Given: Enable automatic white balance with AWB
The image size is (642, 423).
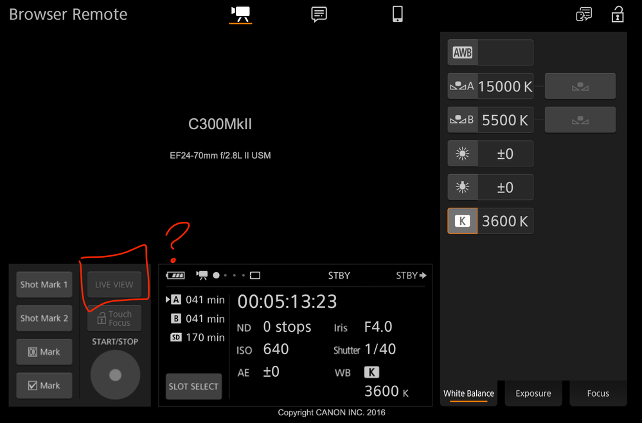Looking at the screenshot, I should (462, 52).
